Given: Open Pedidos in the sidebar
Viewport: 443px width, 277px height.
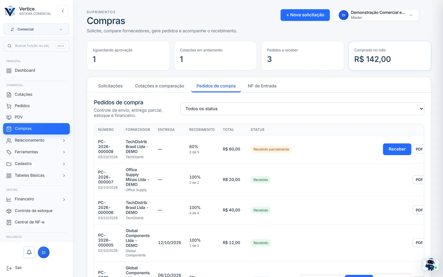Looking at the screenshot, I should coord(36,106).
